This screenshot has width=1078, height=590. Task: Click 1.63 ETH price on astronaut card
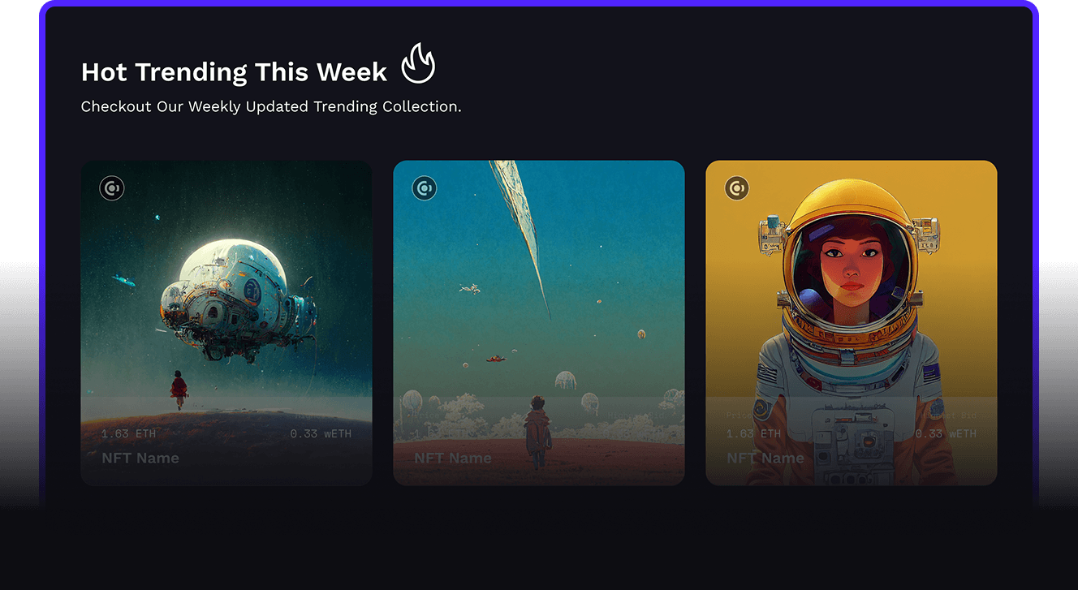coord(753,433)
